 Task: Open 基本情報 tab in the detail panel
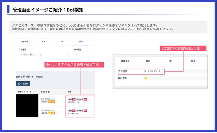pos(125,61)
